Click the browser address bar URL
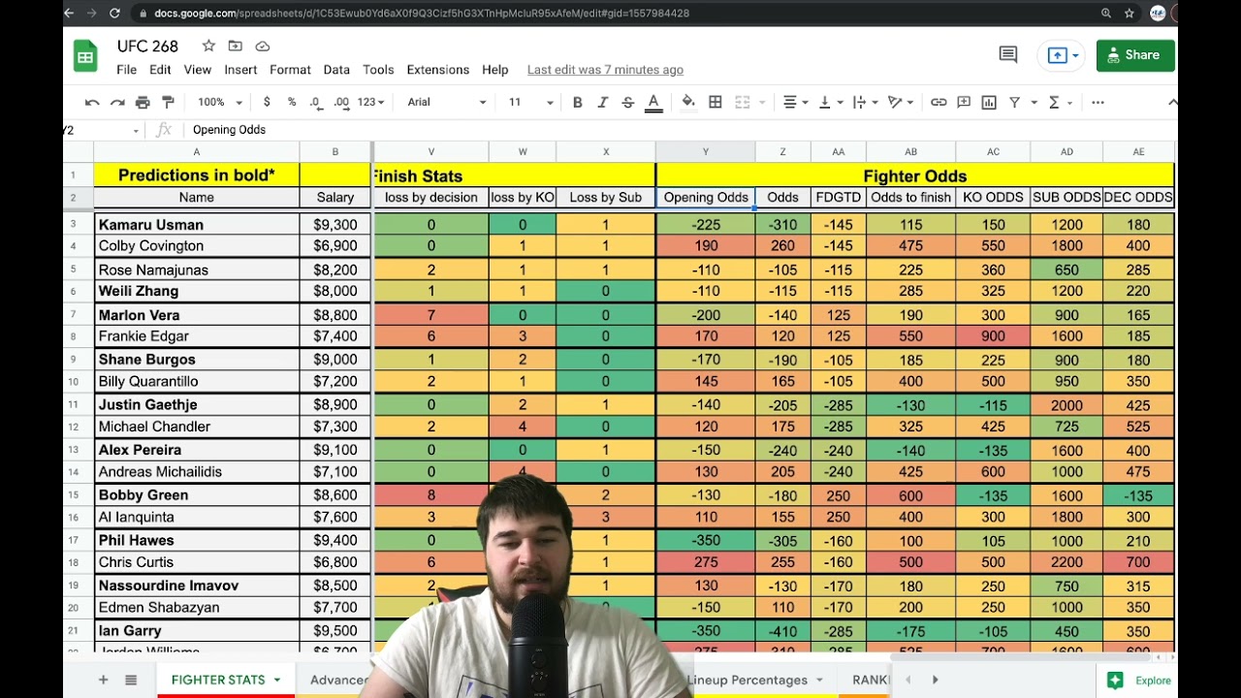Screen dimensions: 1241x698 coord(422,14)
